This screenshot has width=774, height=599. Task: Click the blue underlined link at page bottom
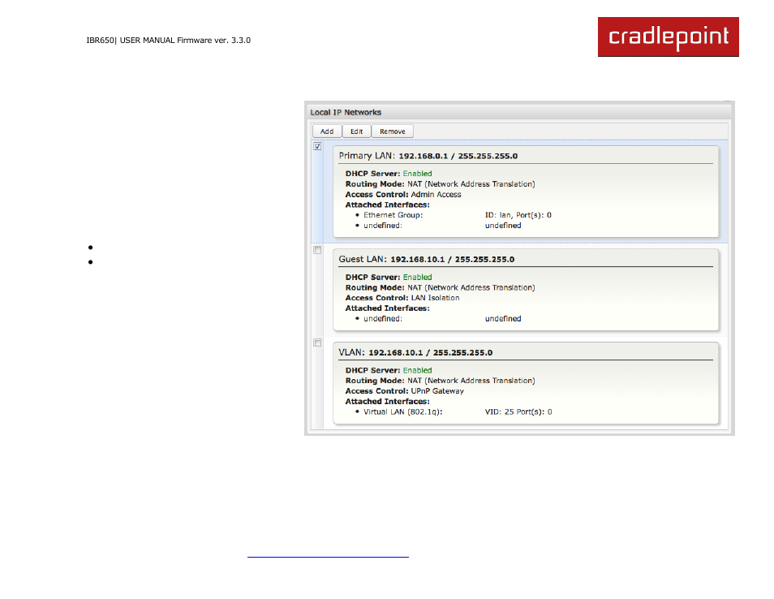(x=328, y=556)
